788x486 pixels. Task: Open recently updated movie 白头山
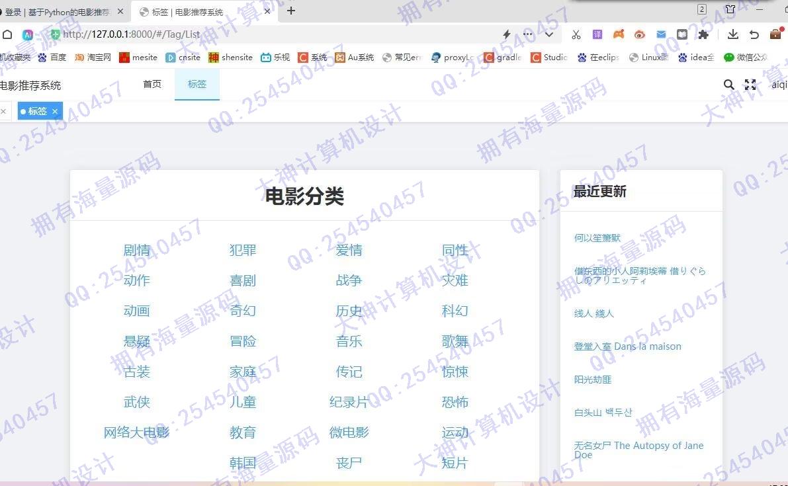coord(603,412)
